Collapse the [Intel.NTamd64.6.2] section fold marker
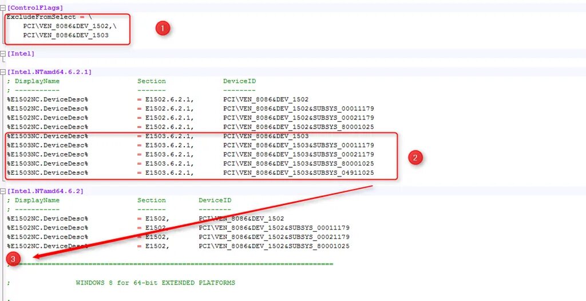The height and width of the screenshot is (301, 586). [3, 191]
